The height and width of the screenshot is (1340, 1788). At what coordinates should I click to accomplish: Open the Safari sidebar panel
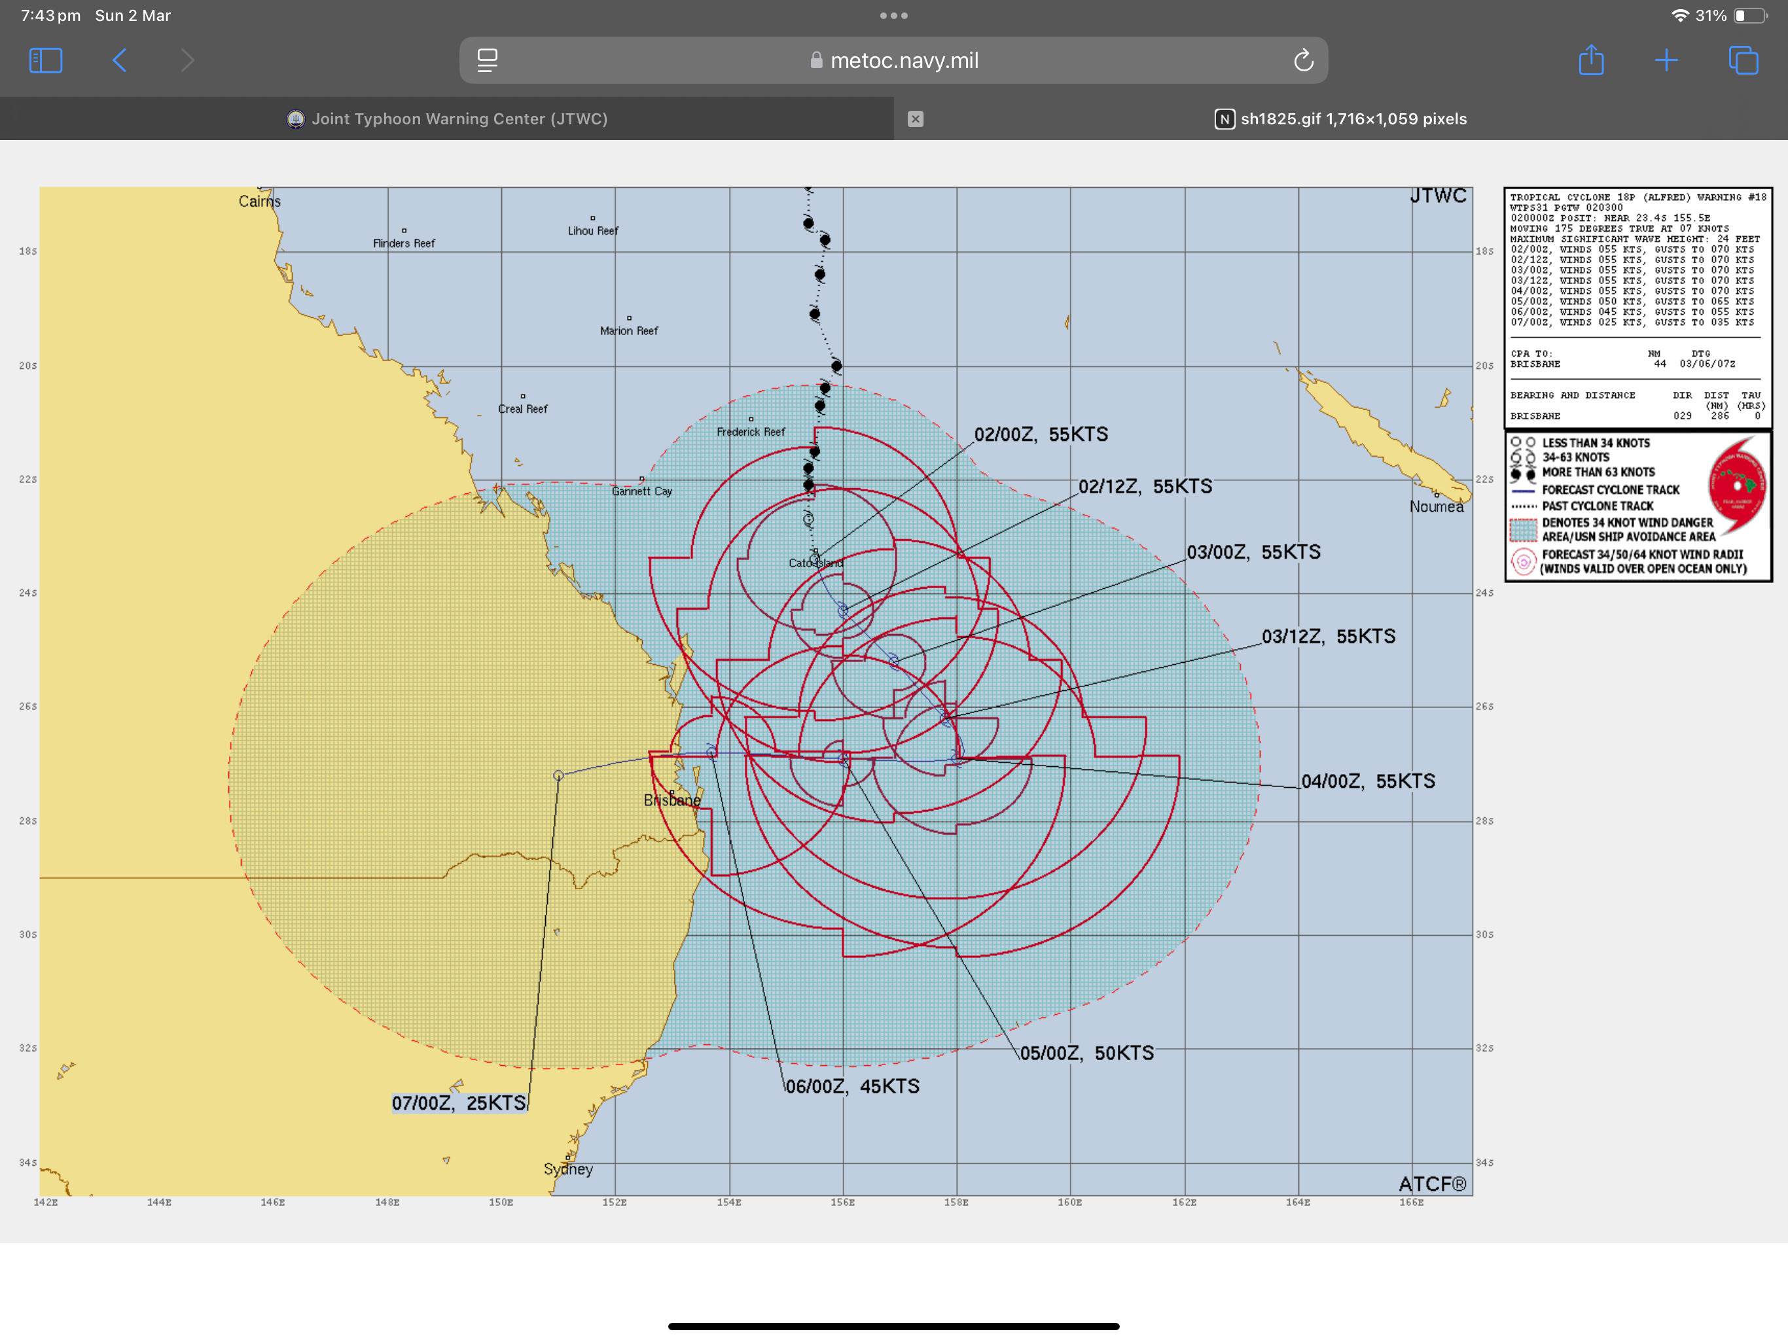pos(45,61)
